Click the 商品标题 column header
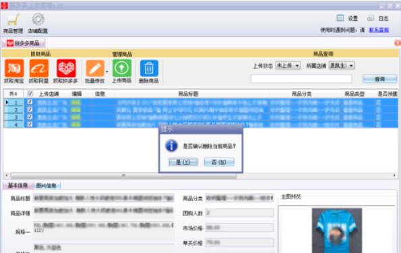 (188, 94)
